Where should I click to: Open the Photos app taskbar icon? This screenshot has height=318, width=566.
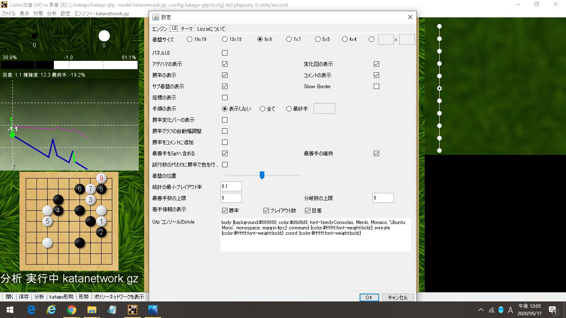(153, 310)
